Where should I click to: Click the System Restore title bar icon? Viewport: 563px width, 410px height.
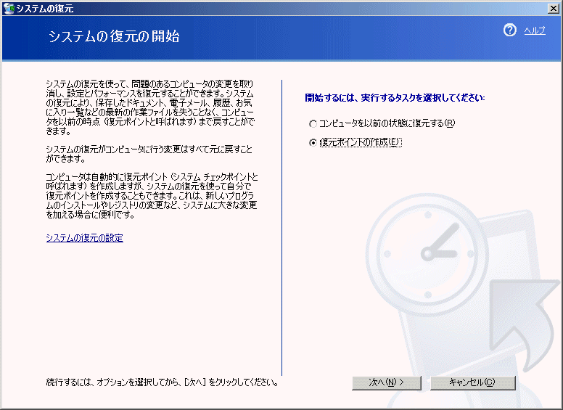[x=8, y=8]
